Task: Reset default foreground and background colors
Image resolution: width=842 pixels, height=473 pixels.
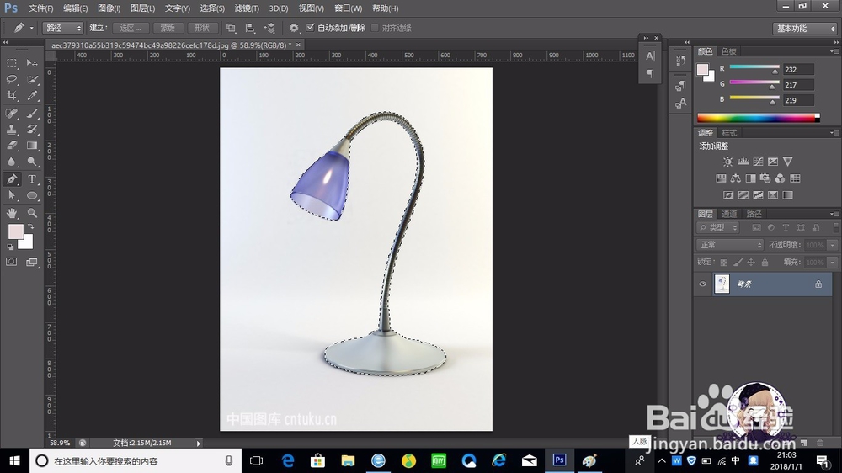Action: coord(10,247)
